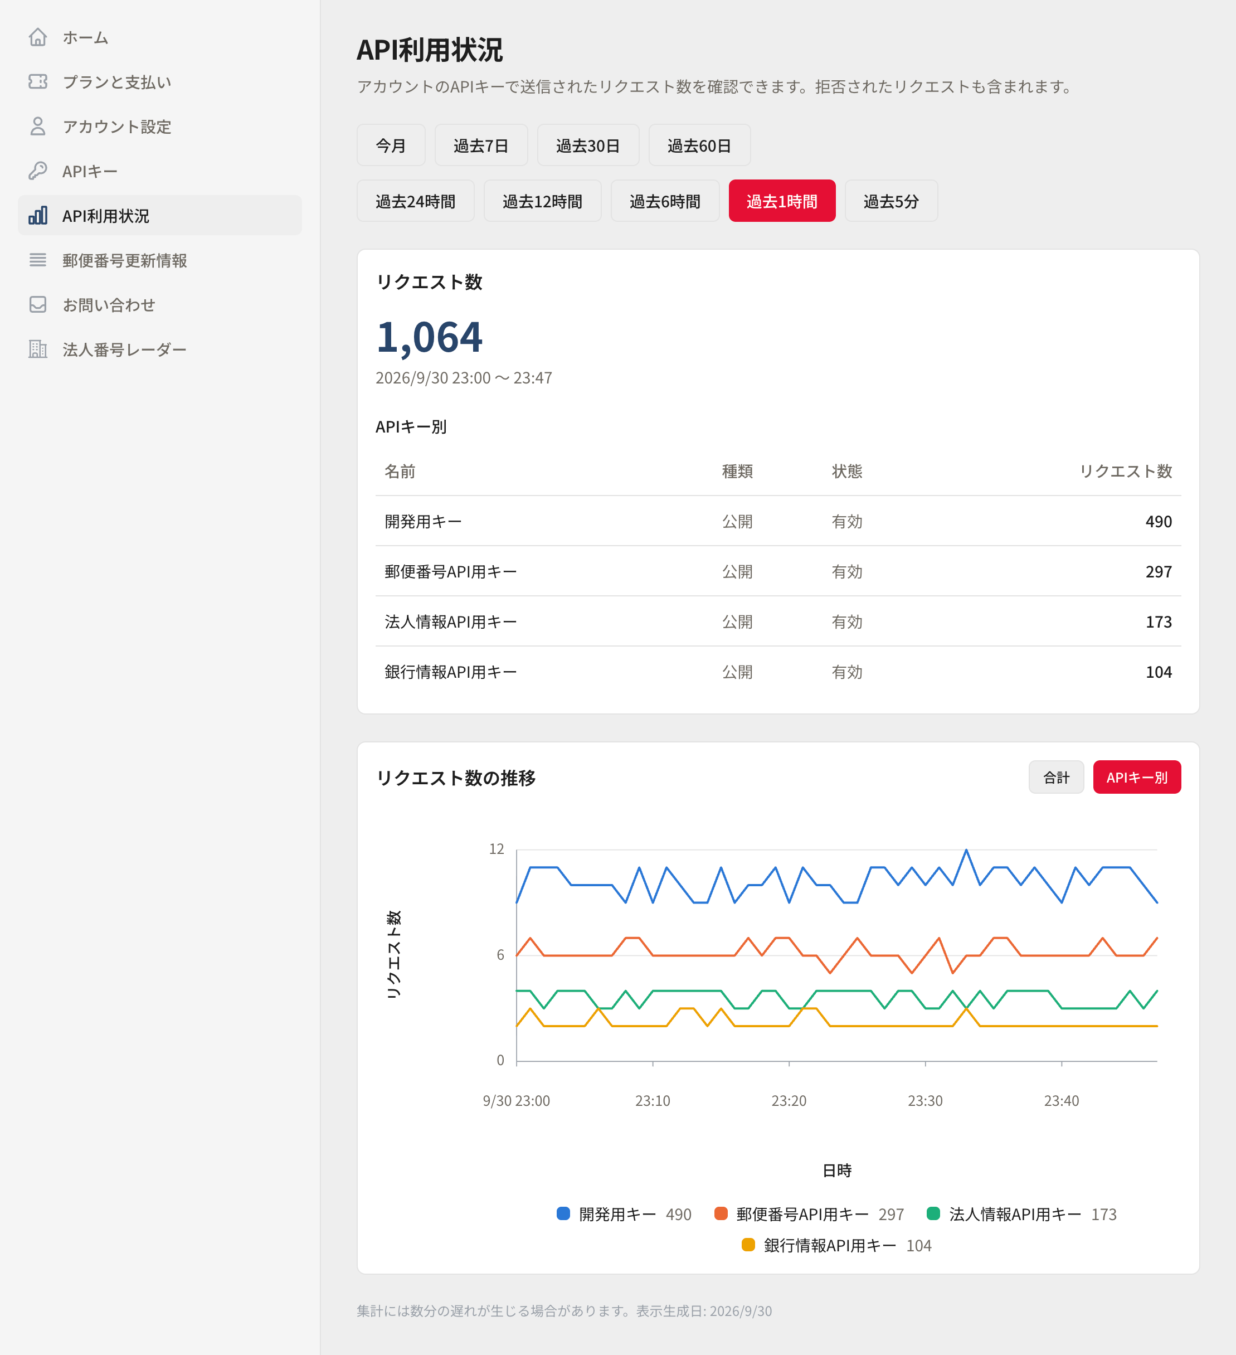This screenshot has width=1236, height=1355.
Task: Click the active 過去1時間 button
Action: [x=782, y=201]
